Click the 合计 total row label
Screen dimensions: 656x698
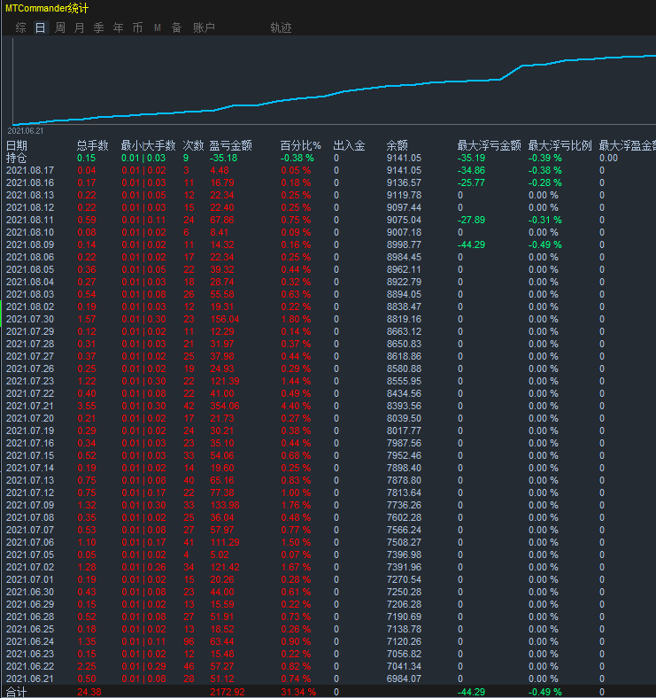[x=17, y=692]
